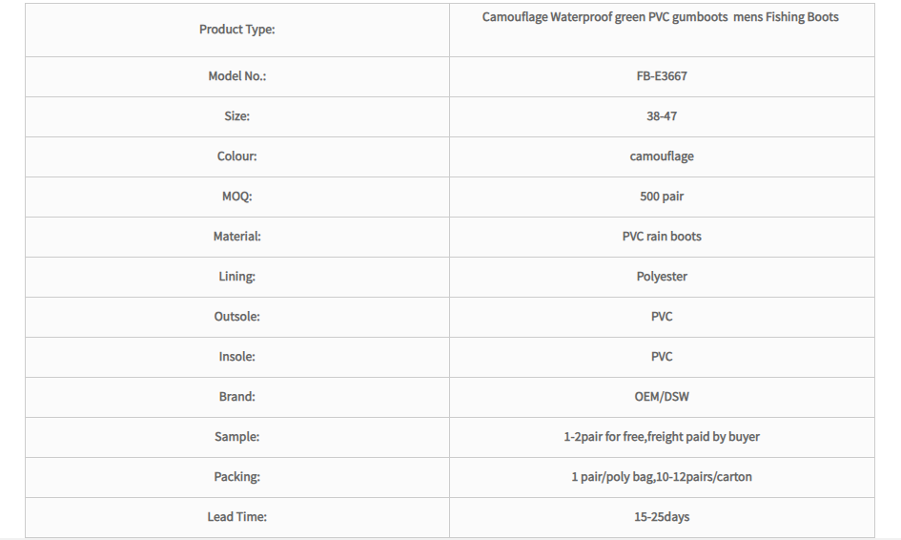Click the Lead Time label

(236, 517)
